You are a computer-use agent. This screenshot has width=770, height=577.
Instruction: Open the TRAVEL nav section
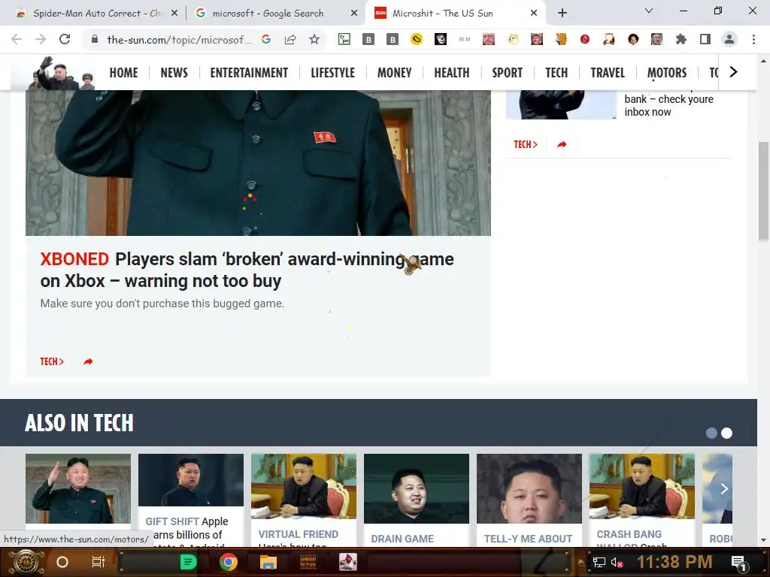pyautogui.click(x=608, y=73)
